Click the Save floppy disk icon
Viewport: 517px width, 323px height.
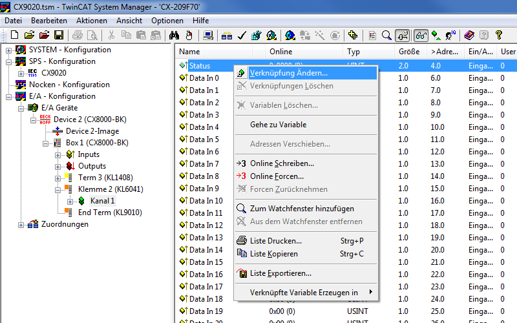pyautogui.click(x=59, y=35)
